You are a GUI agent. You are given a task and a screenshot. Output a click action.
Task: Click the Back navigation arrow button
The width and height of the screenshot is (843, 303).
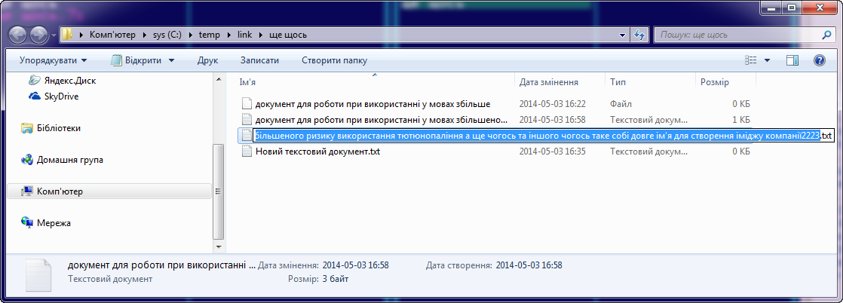(x=19, y=35)
